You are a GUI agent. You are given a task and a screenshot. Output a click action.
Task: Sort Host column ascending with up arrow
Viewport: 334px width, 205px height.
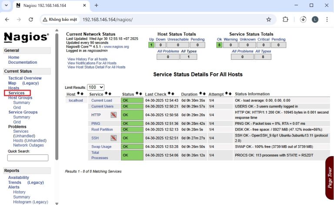[x=78, y=94]
